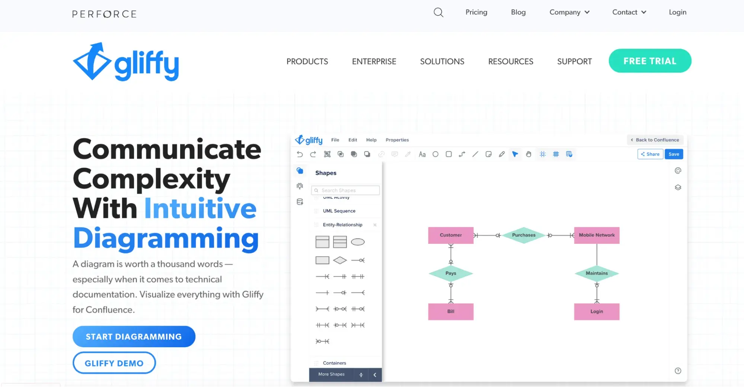744x387 pixels.
Task: Collapse the Entity-Relationship shape group
Action: pyautogui.click(x=342, y=225)
